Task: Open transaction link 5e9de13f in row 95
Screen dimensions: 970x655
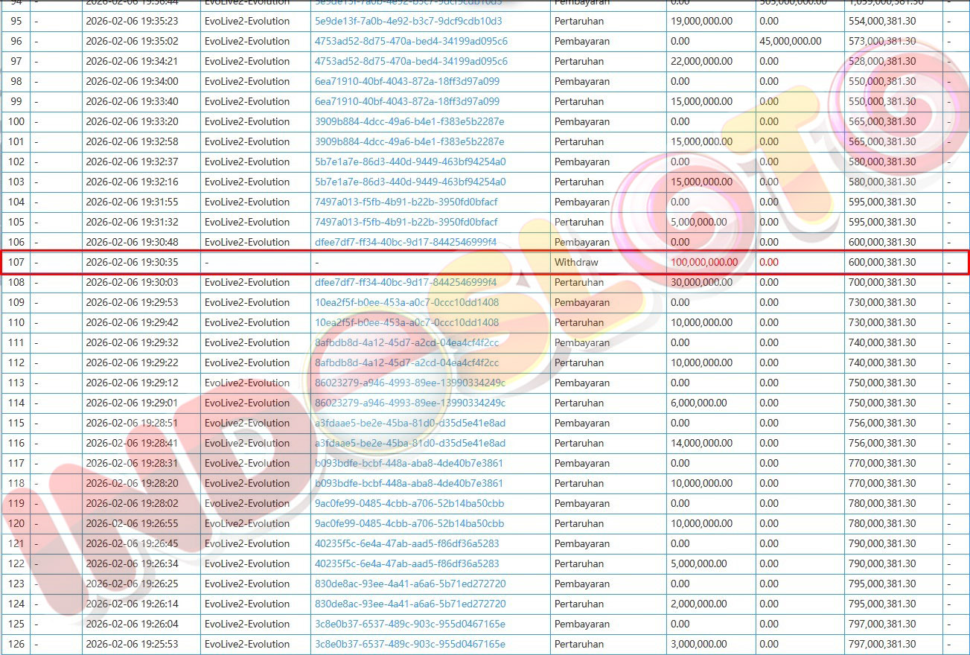Action: point(408,22)
